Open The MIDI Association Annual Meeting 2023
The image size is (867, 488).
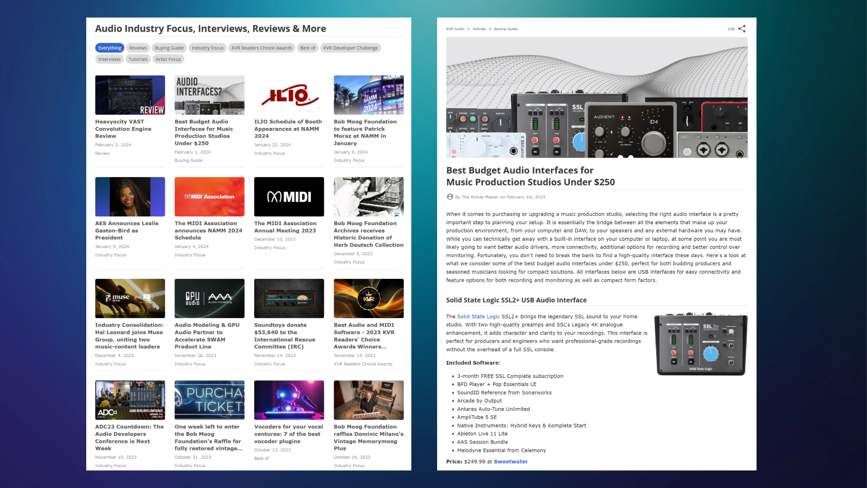pyautogui.click(x=285, y=227)
